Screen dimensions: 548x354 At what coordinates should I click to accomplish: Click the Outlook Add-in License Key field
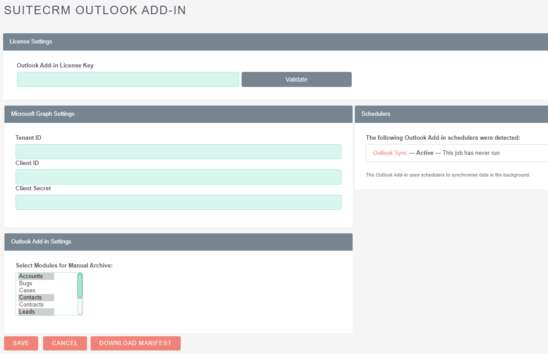pos(128,79)
